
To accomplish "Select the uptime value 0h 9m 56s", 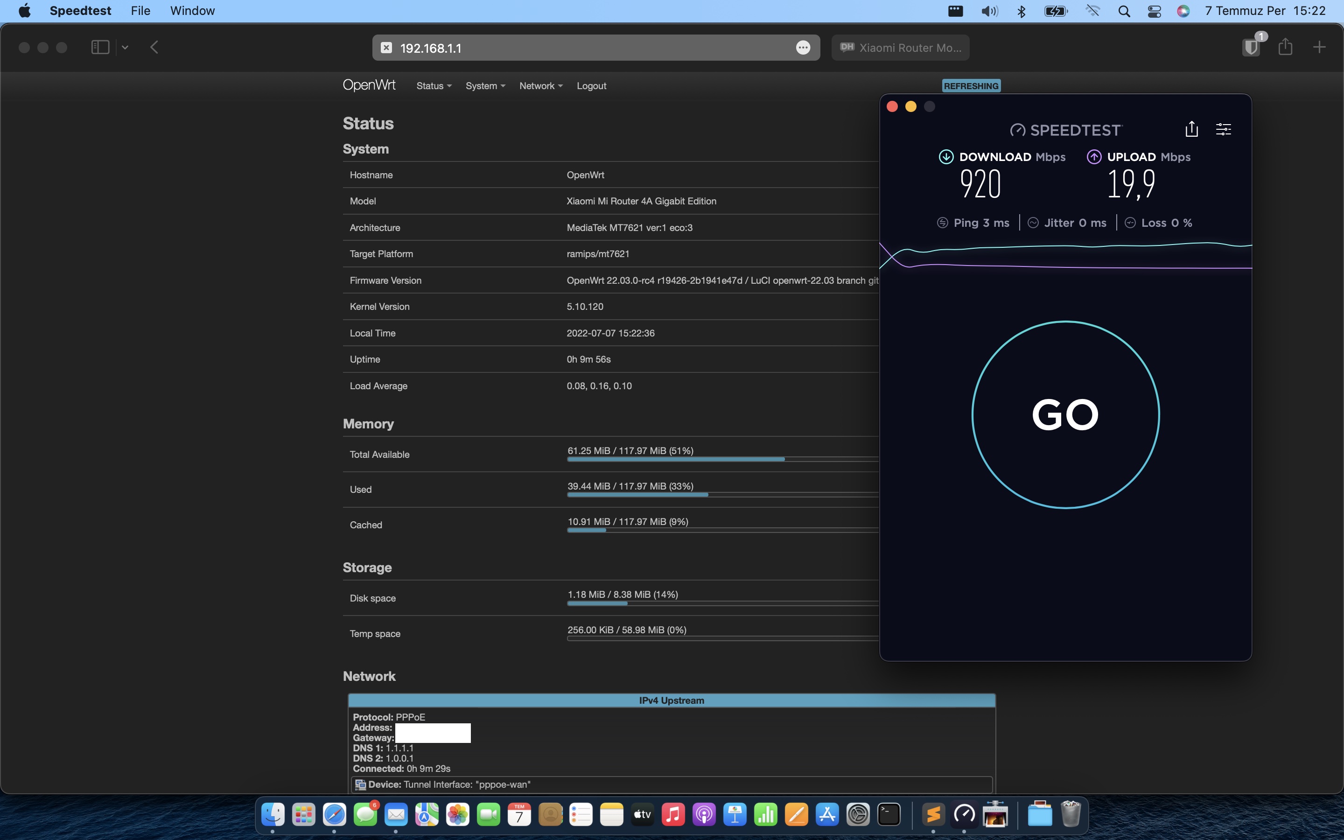I will pyautogui.click(x=588, y=359).
